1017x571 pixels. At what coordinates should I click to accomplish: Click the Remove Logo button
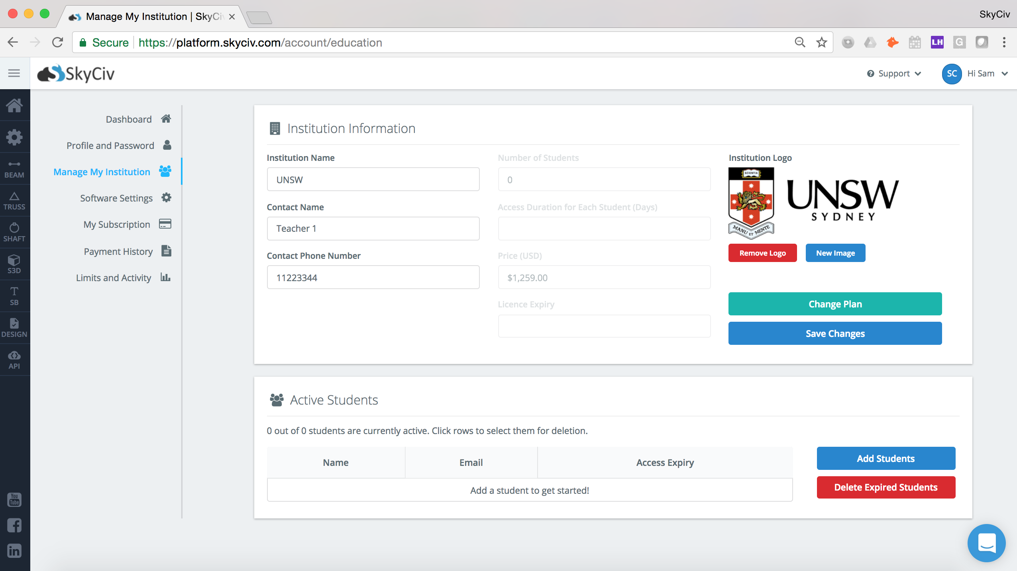[x=762, y=253]
